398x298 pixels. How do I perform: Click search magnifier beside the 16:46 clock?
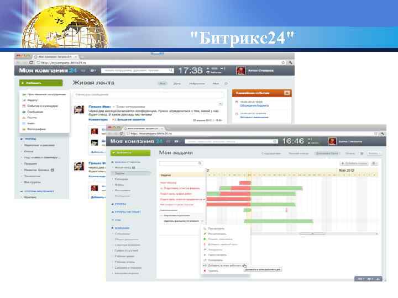[x=275, y=141]
